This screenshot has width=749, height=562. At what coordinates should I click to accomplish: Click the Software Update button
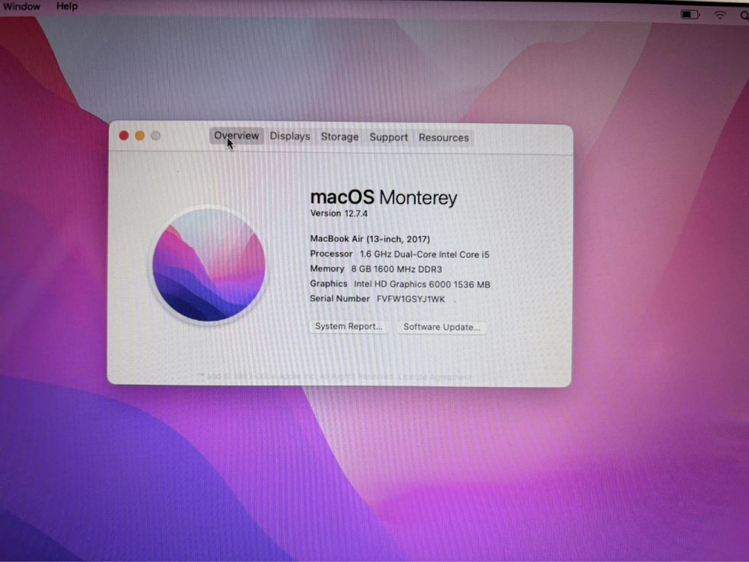tap(442, 327)
